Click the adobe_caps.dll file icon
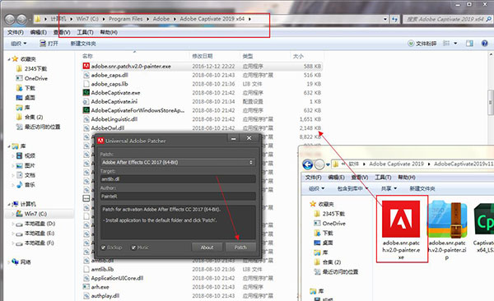This screenshot has width=494, height=301. (x=86, y=75)
